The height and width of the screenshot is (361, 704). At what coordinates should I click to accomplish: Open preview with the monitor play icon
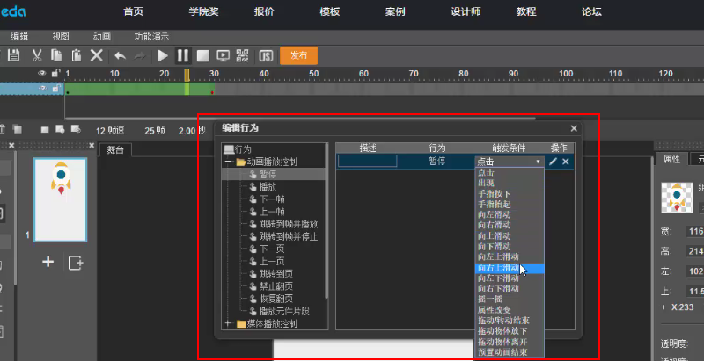tap(224, 56)
